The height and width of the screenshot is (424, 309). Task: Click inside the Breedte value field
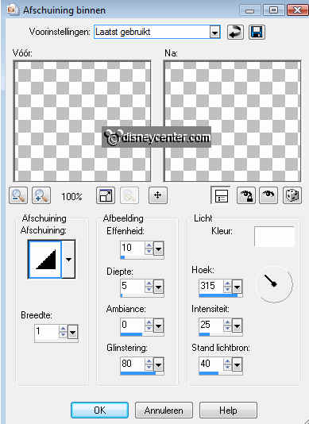pos(47,331)
